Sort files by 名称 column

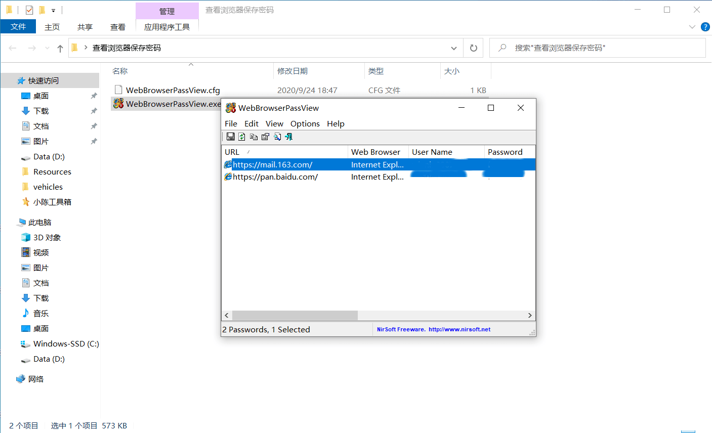191,71
